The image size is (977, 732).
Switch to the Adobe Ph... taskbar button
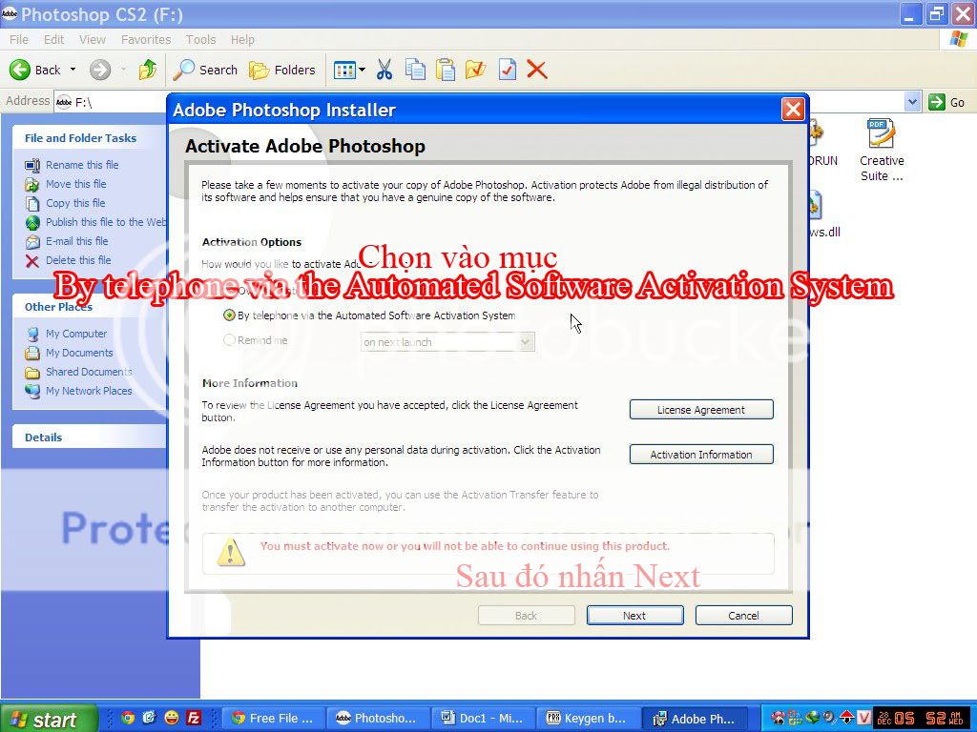click(695, 719)
